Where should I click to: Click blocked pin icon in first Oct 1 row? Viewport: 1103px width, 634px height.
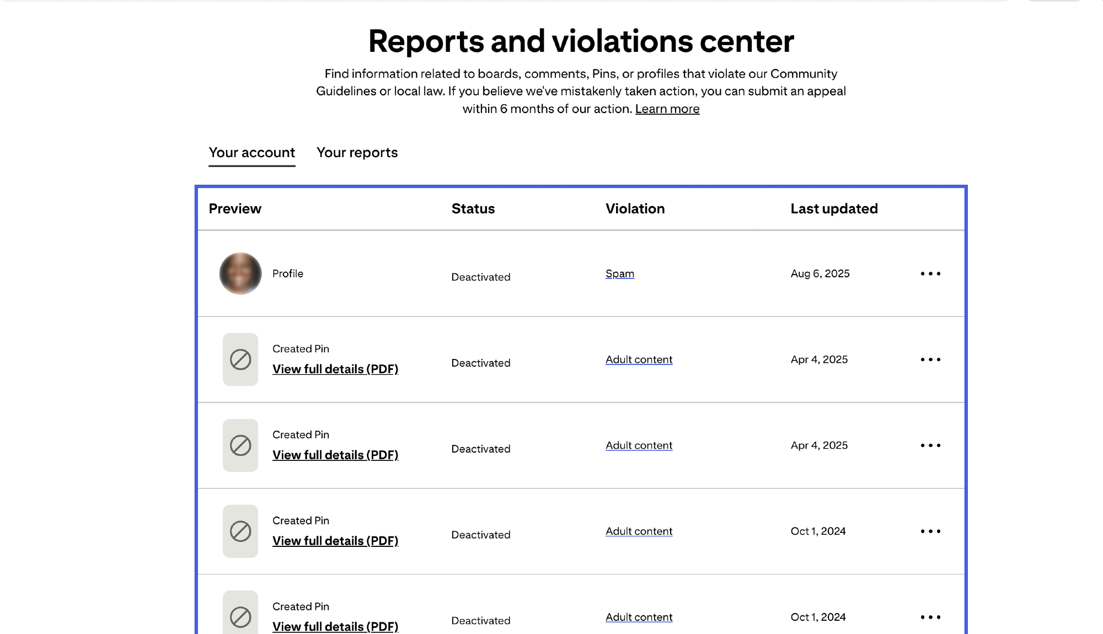[240, 531]
